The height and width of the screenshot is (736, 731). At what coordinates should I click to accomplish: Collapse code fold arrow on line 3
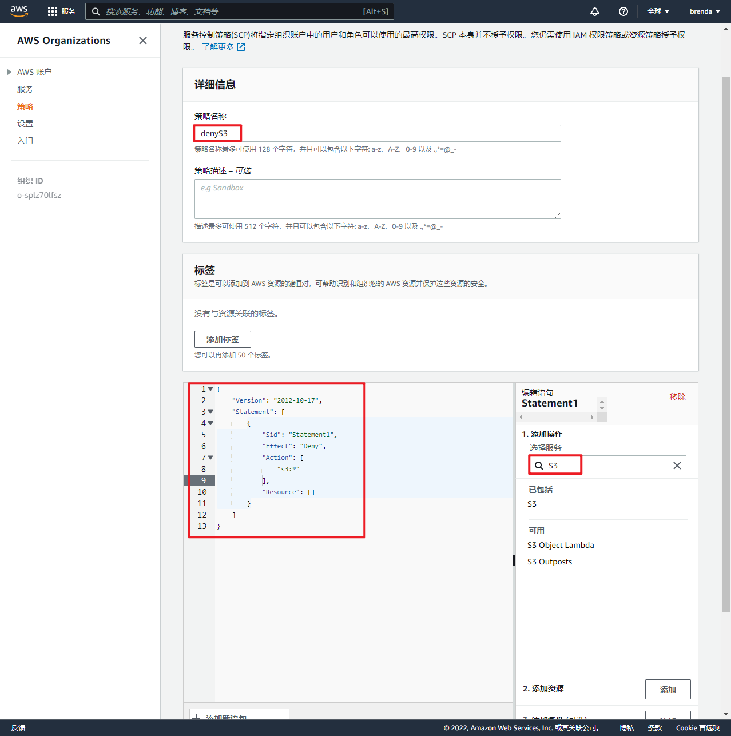(x=210, y=412)
